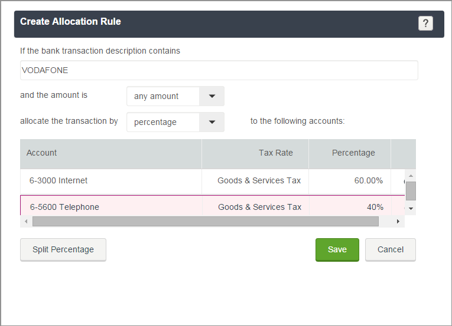Click the scroll down arrow in the table
Image resolution: width=452 pixels, height=326 pixels.
coord(411,209)
